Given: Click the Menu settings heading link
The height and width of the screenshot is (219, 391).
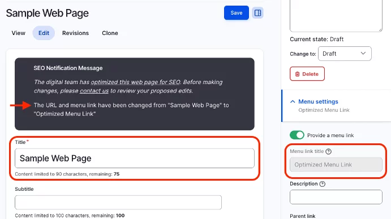Looking at the screenshot, I should point(318,102).
